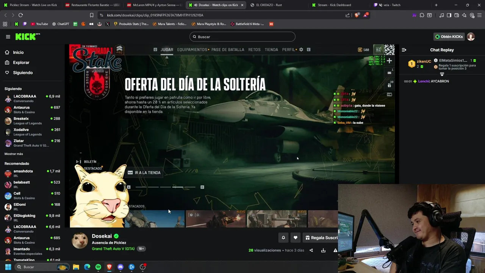Open the smashdota recommended channel
This screenshot has width=485, height=273.
pos(32,173)
